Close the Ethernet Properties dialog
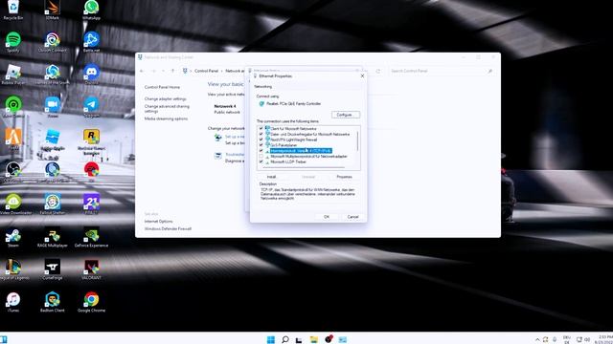This screenshot has height=344, width=613. [x=362, y=75]
